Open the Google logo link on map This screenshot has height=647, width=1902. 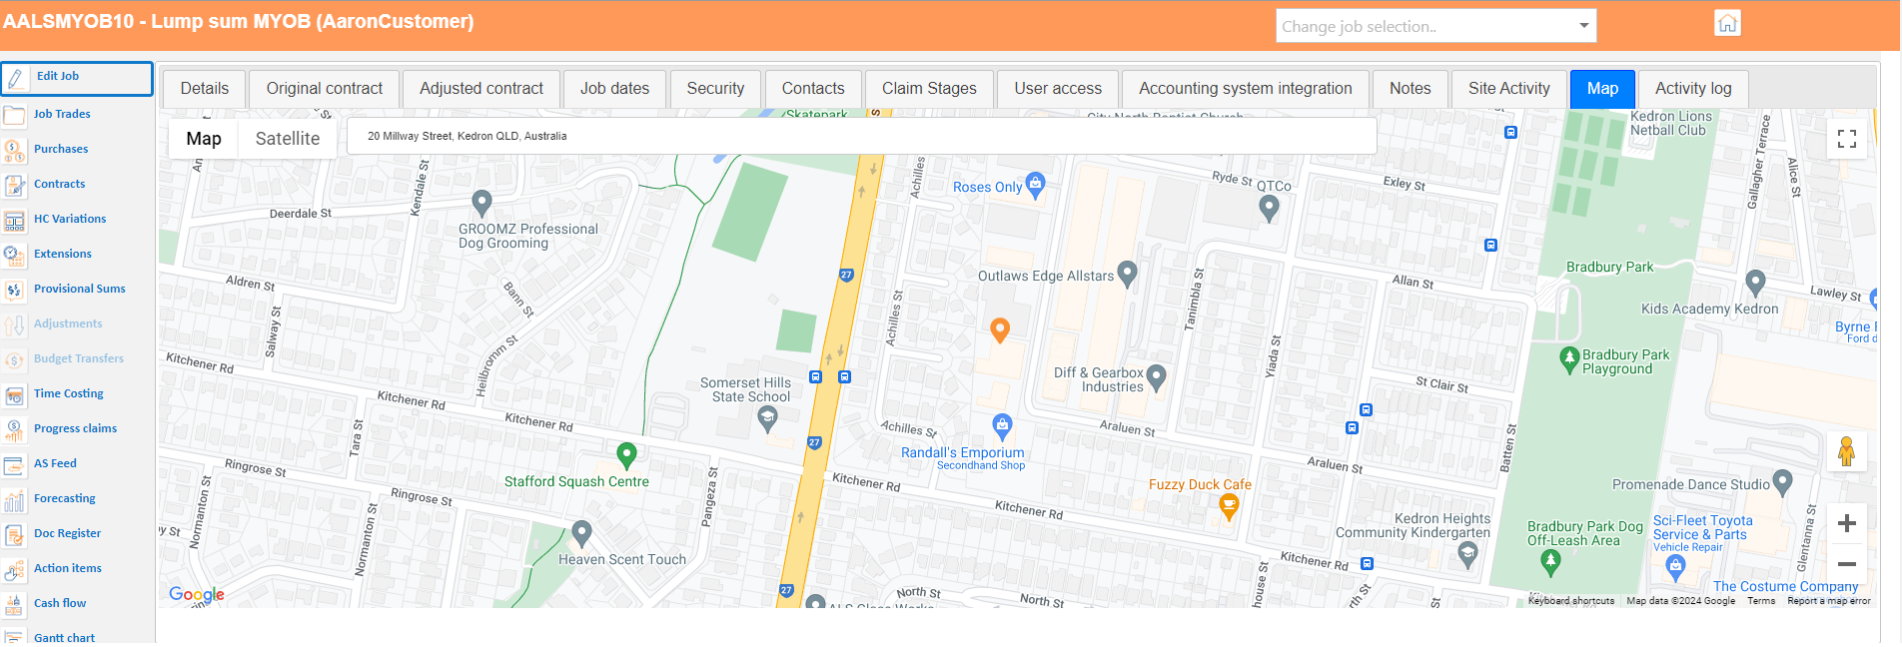197,594
